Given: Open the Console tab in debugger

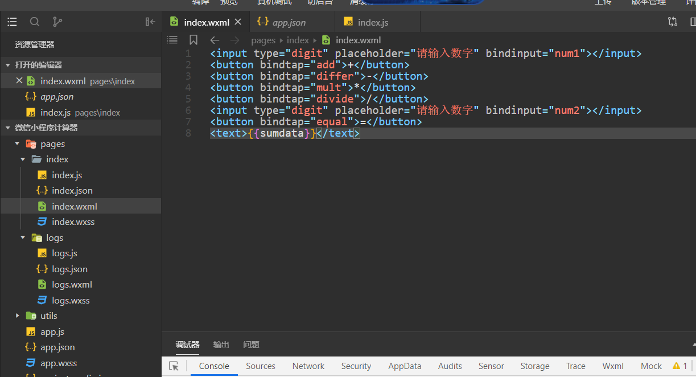Looking at the screenshot, I should click(x=214, y=366).
